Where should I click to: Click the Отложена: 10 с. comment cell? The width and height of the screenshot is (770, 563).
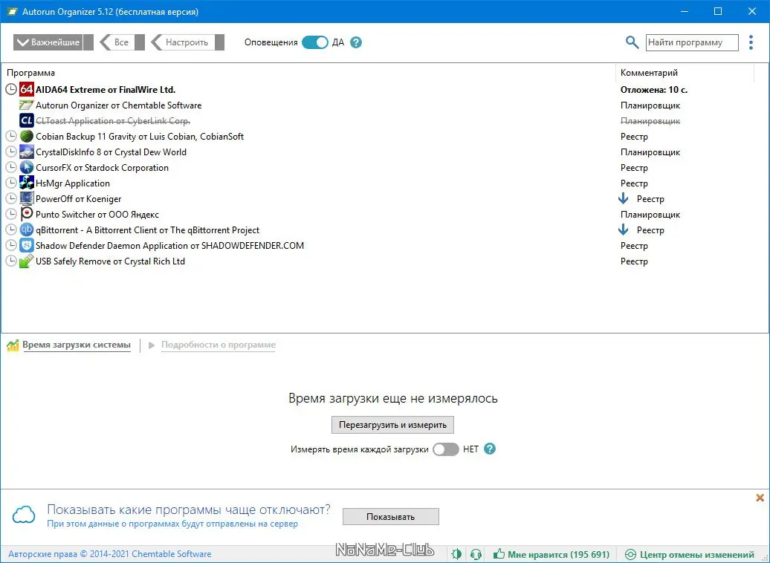pos(653,89)
